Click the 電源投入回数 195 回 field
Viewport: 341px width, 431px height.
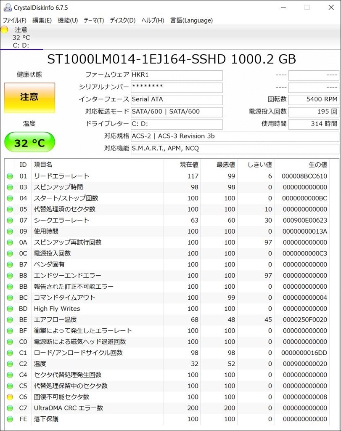tap(314, 112)
